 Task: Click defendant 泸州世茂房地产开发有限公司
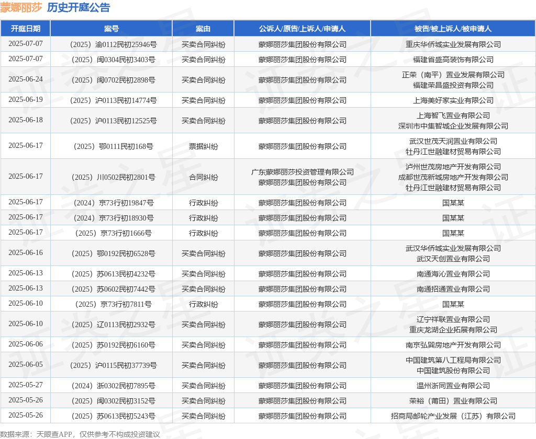(453, 167)
